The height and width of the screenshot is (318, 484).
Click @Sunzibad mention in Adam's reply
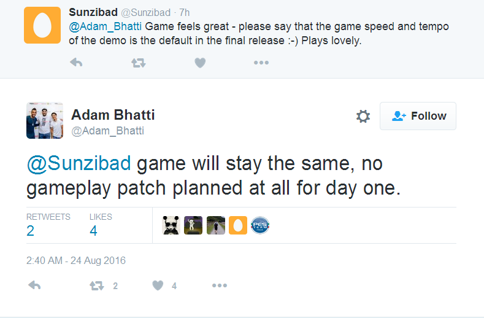pos(79,165)
